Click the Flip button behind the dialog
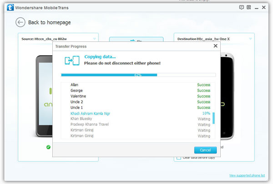 tap(136, 39)
